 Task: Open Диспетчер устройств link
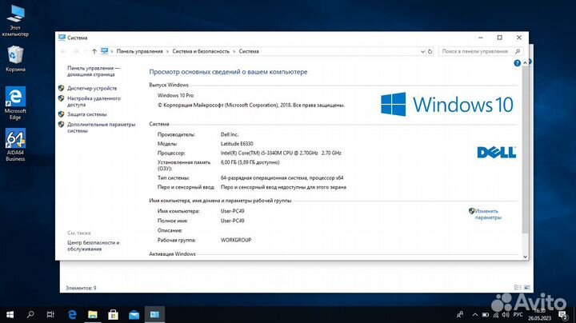(92, 89)
